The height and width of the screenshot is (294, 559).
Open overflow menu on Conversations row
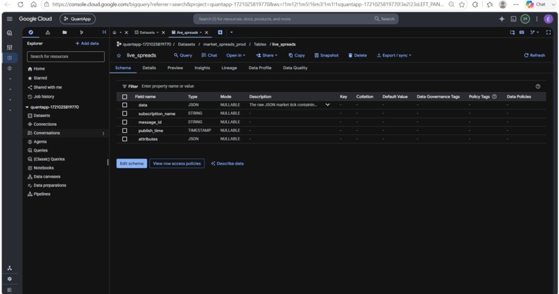tap(103, 134)
